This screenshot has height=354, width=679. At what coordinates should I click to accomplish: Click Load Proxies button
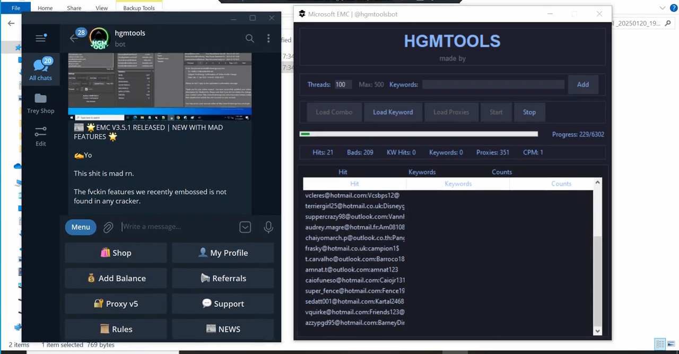(451, 112)
